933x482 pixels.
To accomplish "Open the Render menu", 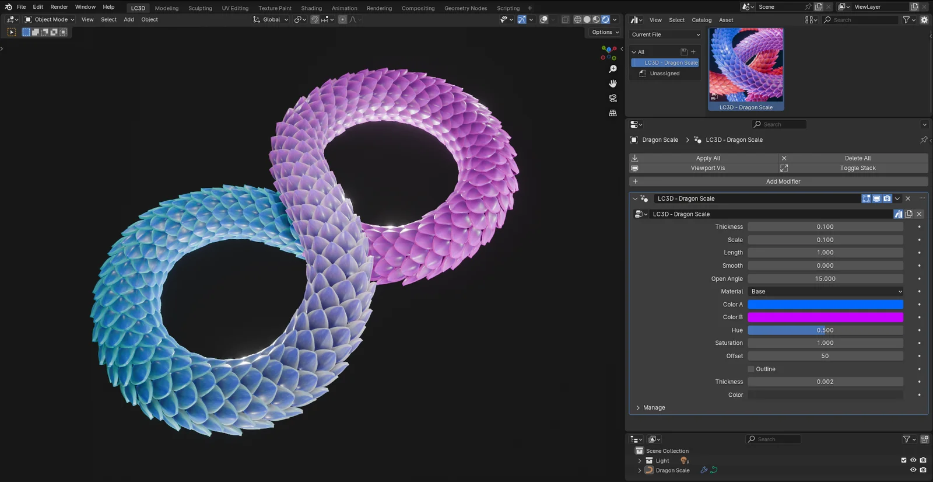I will (59, 7).
